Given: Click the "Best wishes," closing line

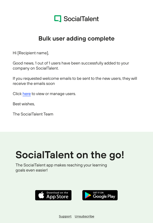Looking at the screenshot, I should click(x=24, y=104).
